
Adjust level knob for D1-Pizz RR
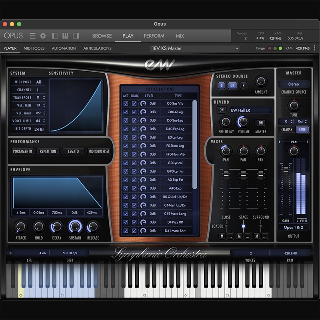(143, 222)
